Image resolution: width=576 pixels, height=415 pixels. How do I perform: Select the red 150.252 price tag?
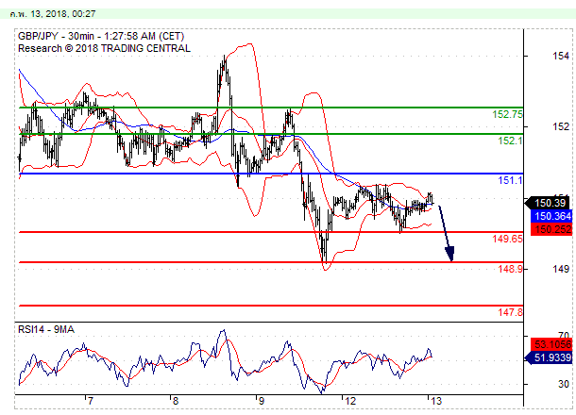[x=550, y=229]
